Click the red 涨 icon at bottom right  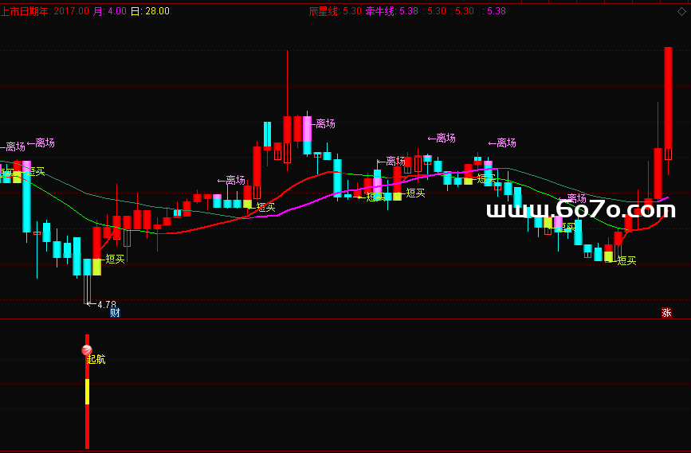click(666, 313)
